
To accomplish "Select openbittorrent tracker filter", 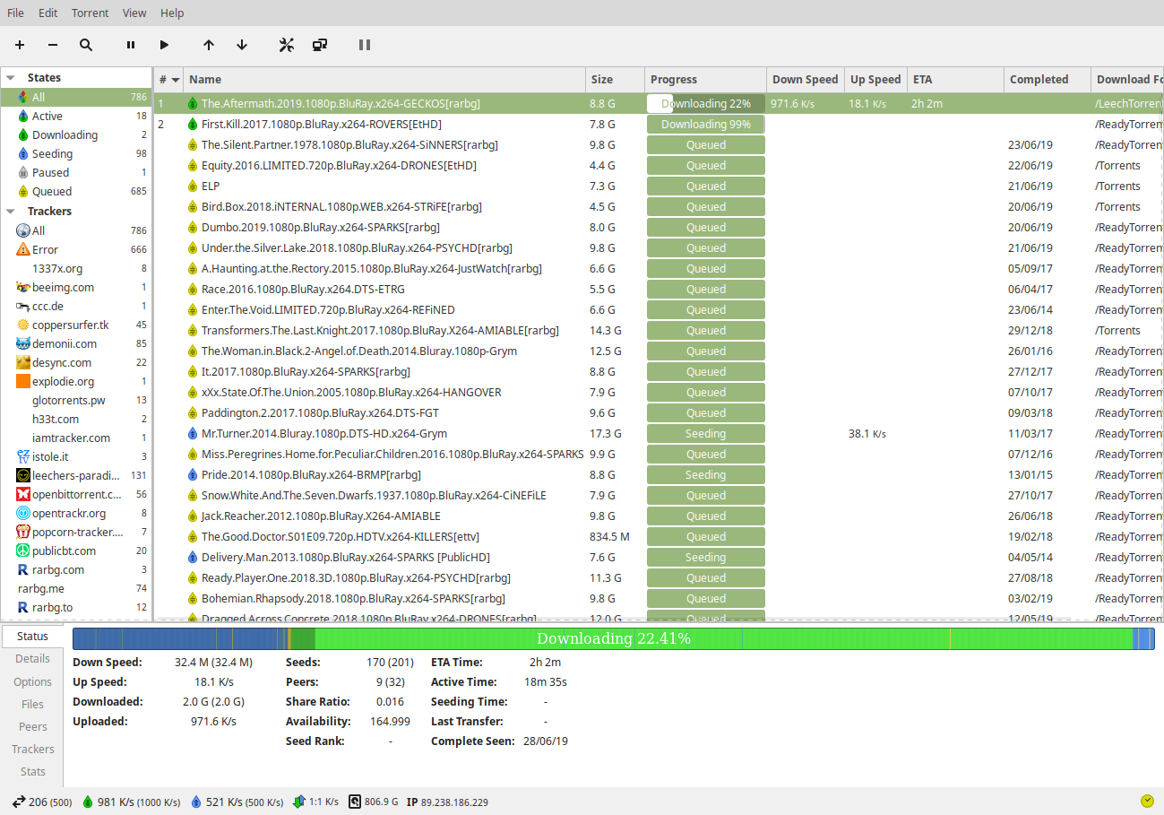I will click(x=76, y=494).
